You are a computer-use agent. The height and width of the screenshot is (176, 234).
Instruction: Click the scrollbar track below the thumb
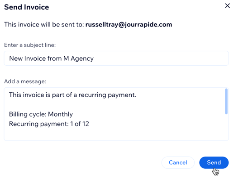coord(226,127)
